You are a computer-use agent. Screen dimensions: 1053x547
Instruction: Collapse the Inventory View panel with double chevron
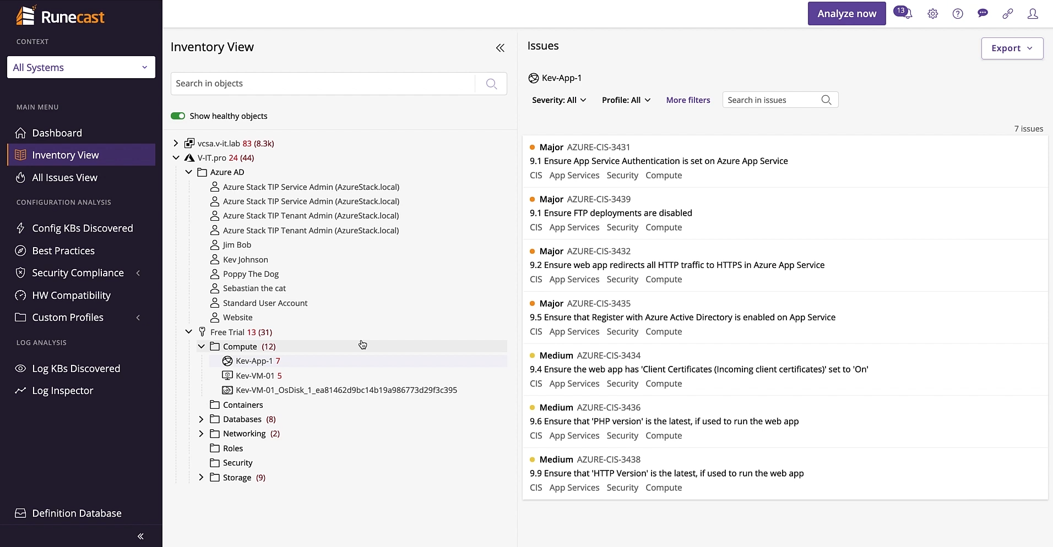[500, 48]
